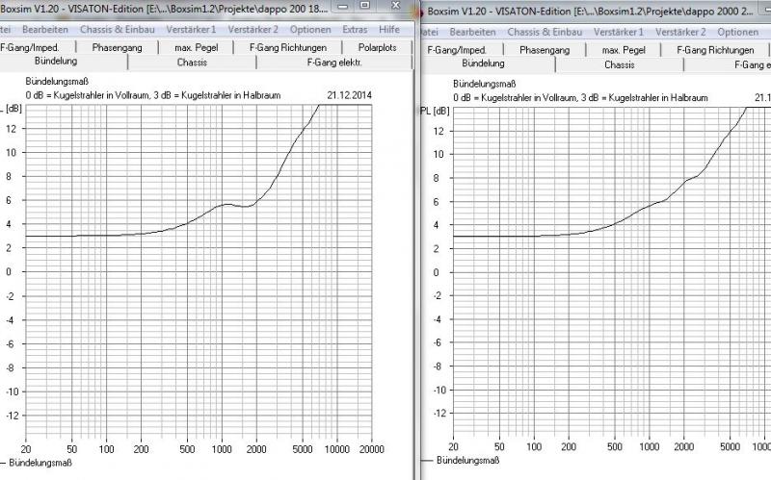Image resolution: width=771 pixels, height=480 pixels.
Task: Click 20000 frequency label in left chart
Action: click(x=371, y=449)
